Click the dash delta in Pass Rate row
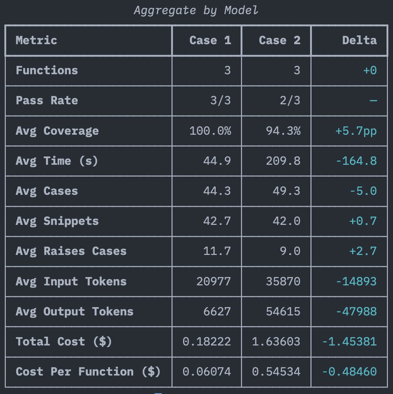393x394 pixels. pyautogui.click(x=373, y=101)
